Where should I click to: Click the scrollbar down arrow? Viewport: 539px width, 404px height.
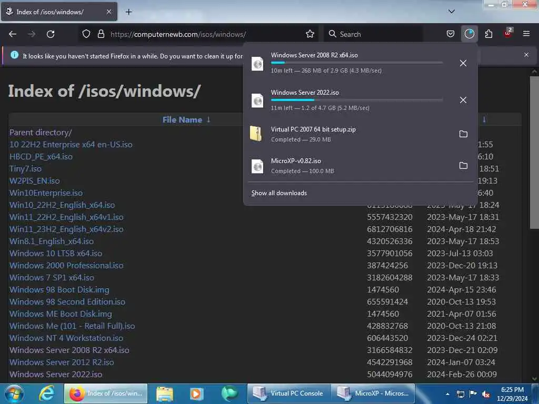coord(534,378)
